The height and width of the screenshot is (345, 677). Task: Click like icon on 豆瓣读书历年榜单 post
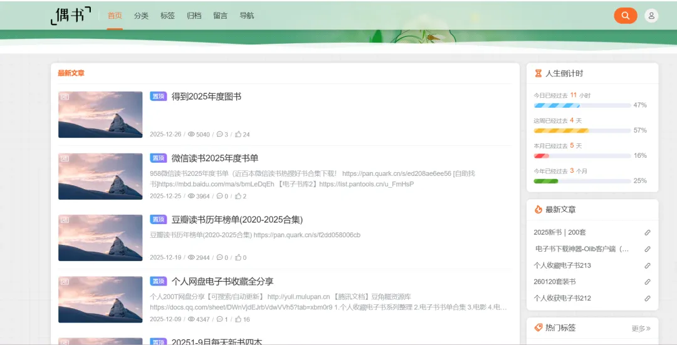coord(238,257)
